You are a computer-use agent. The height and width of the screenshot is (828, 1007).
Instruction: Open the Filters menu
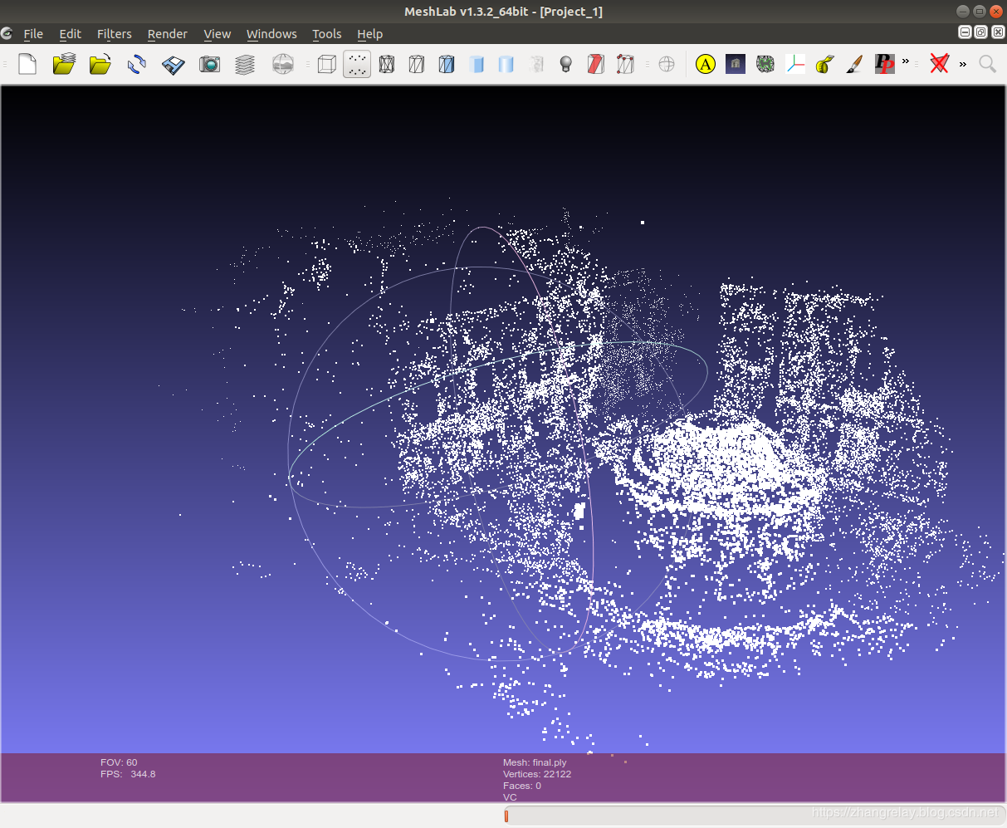tap(114, 34)
